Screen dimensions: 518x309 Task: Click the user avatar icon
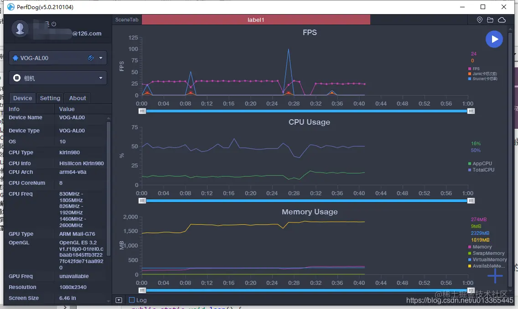coord(20,28)
